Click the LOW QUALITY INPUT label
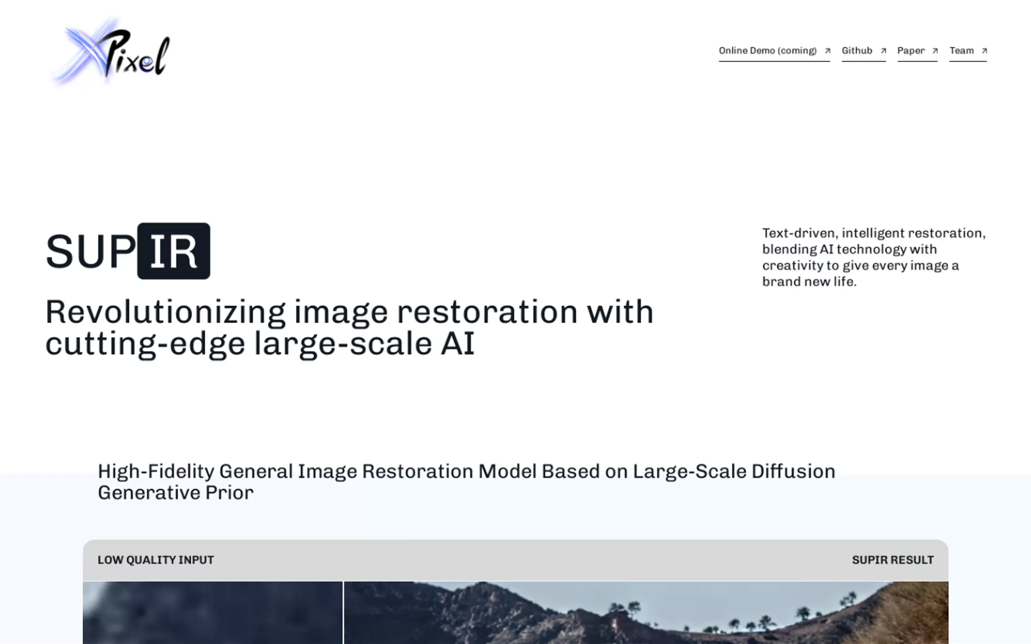 click(x=155, y=560)
